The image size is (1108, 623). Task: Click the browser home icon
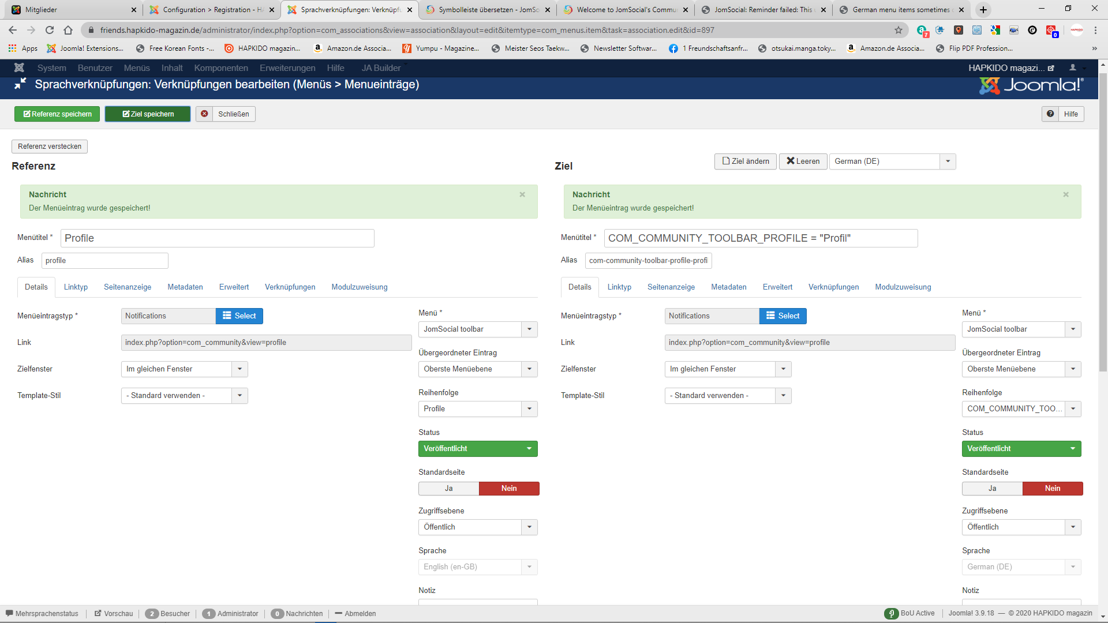(68, 30)
